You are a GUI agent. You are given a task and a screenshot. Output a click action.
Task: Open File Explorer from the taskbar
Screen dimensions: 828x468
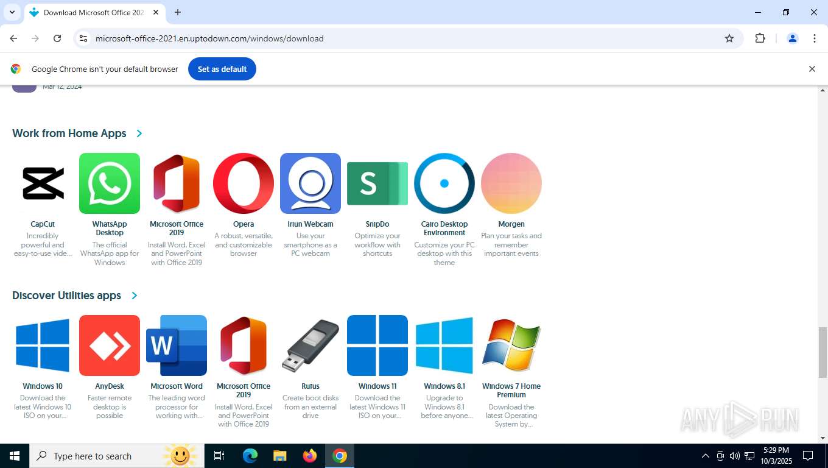point(279,456)
